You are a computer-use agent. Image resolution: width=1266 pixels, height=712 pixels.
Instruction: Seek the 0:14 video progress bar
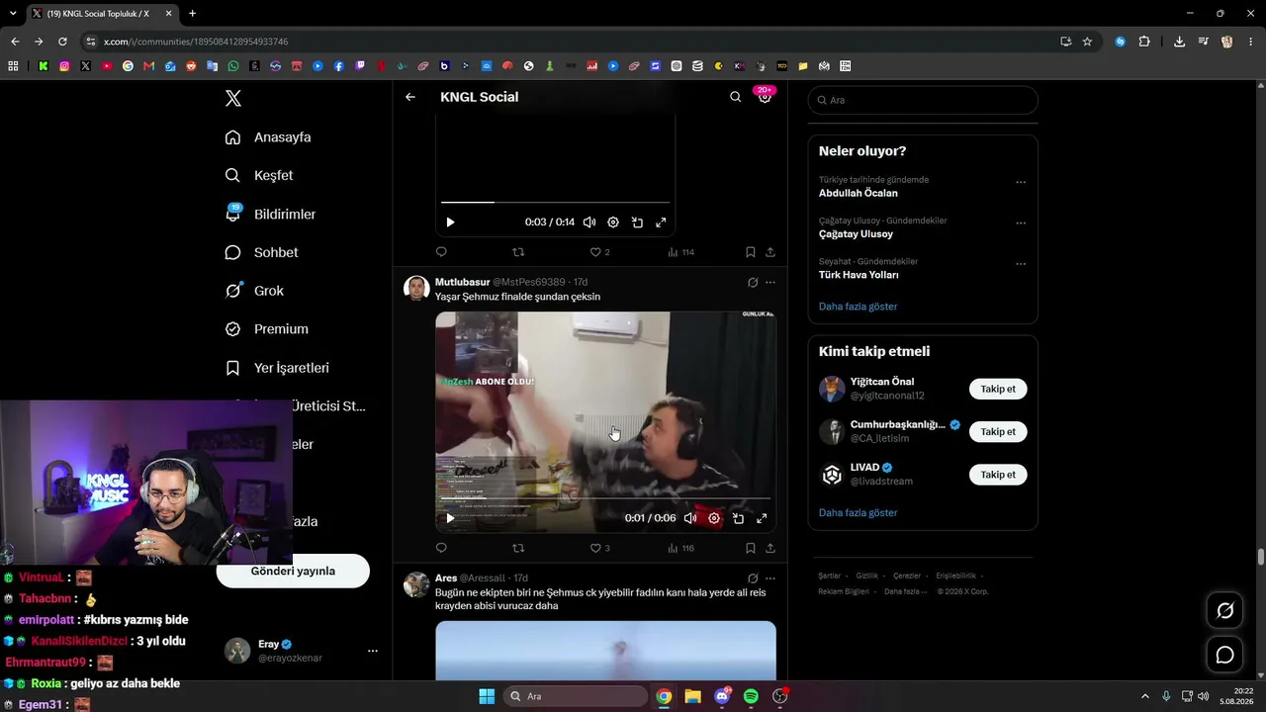tap(555, 202)
